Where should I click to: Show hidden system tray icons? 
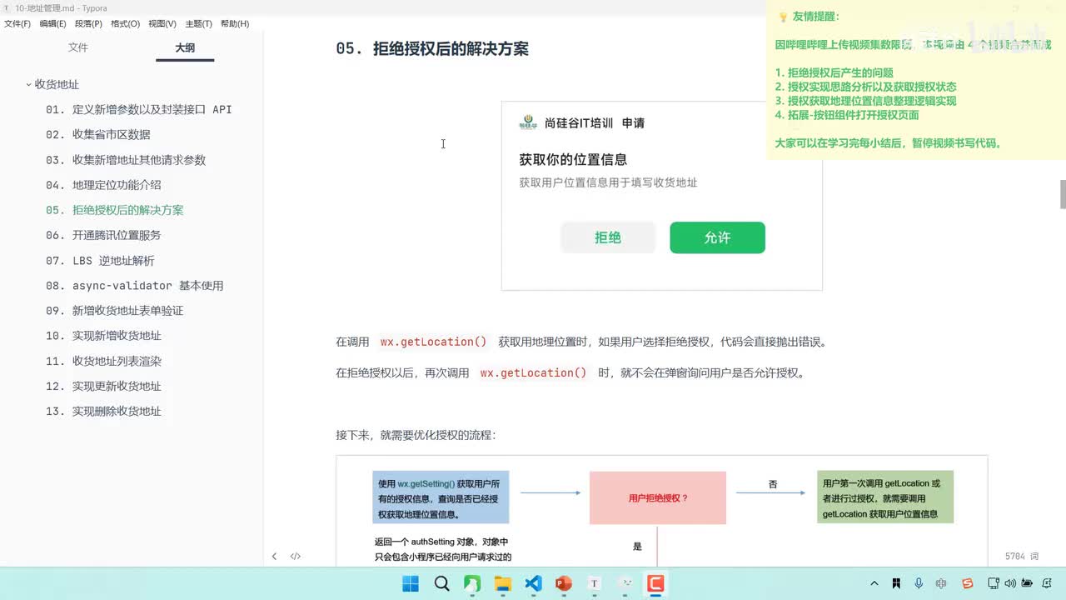[874, 584]
